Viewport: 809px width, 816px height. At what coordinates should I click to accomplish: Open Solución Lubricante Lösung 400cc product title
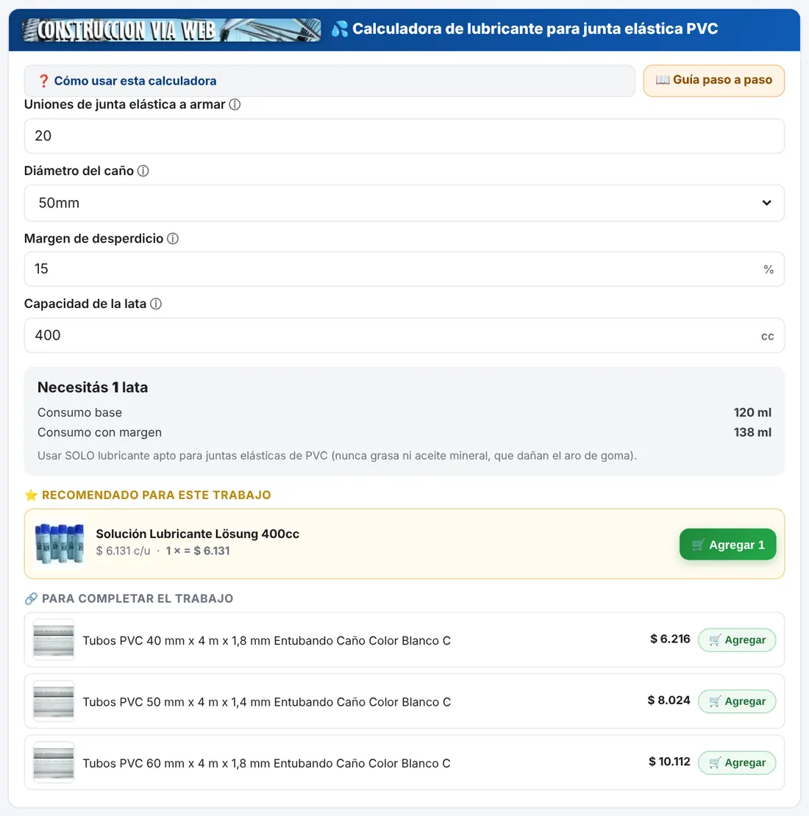pyautogui.click(x=197, y=534)
